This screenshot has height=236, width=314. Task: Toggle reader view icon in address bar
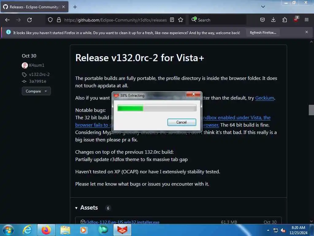coord(172,20)
